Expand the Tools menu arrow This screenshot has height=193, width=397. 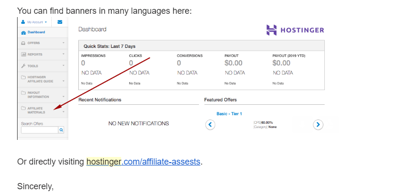pyautogui.click(x=64, y=65)
